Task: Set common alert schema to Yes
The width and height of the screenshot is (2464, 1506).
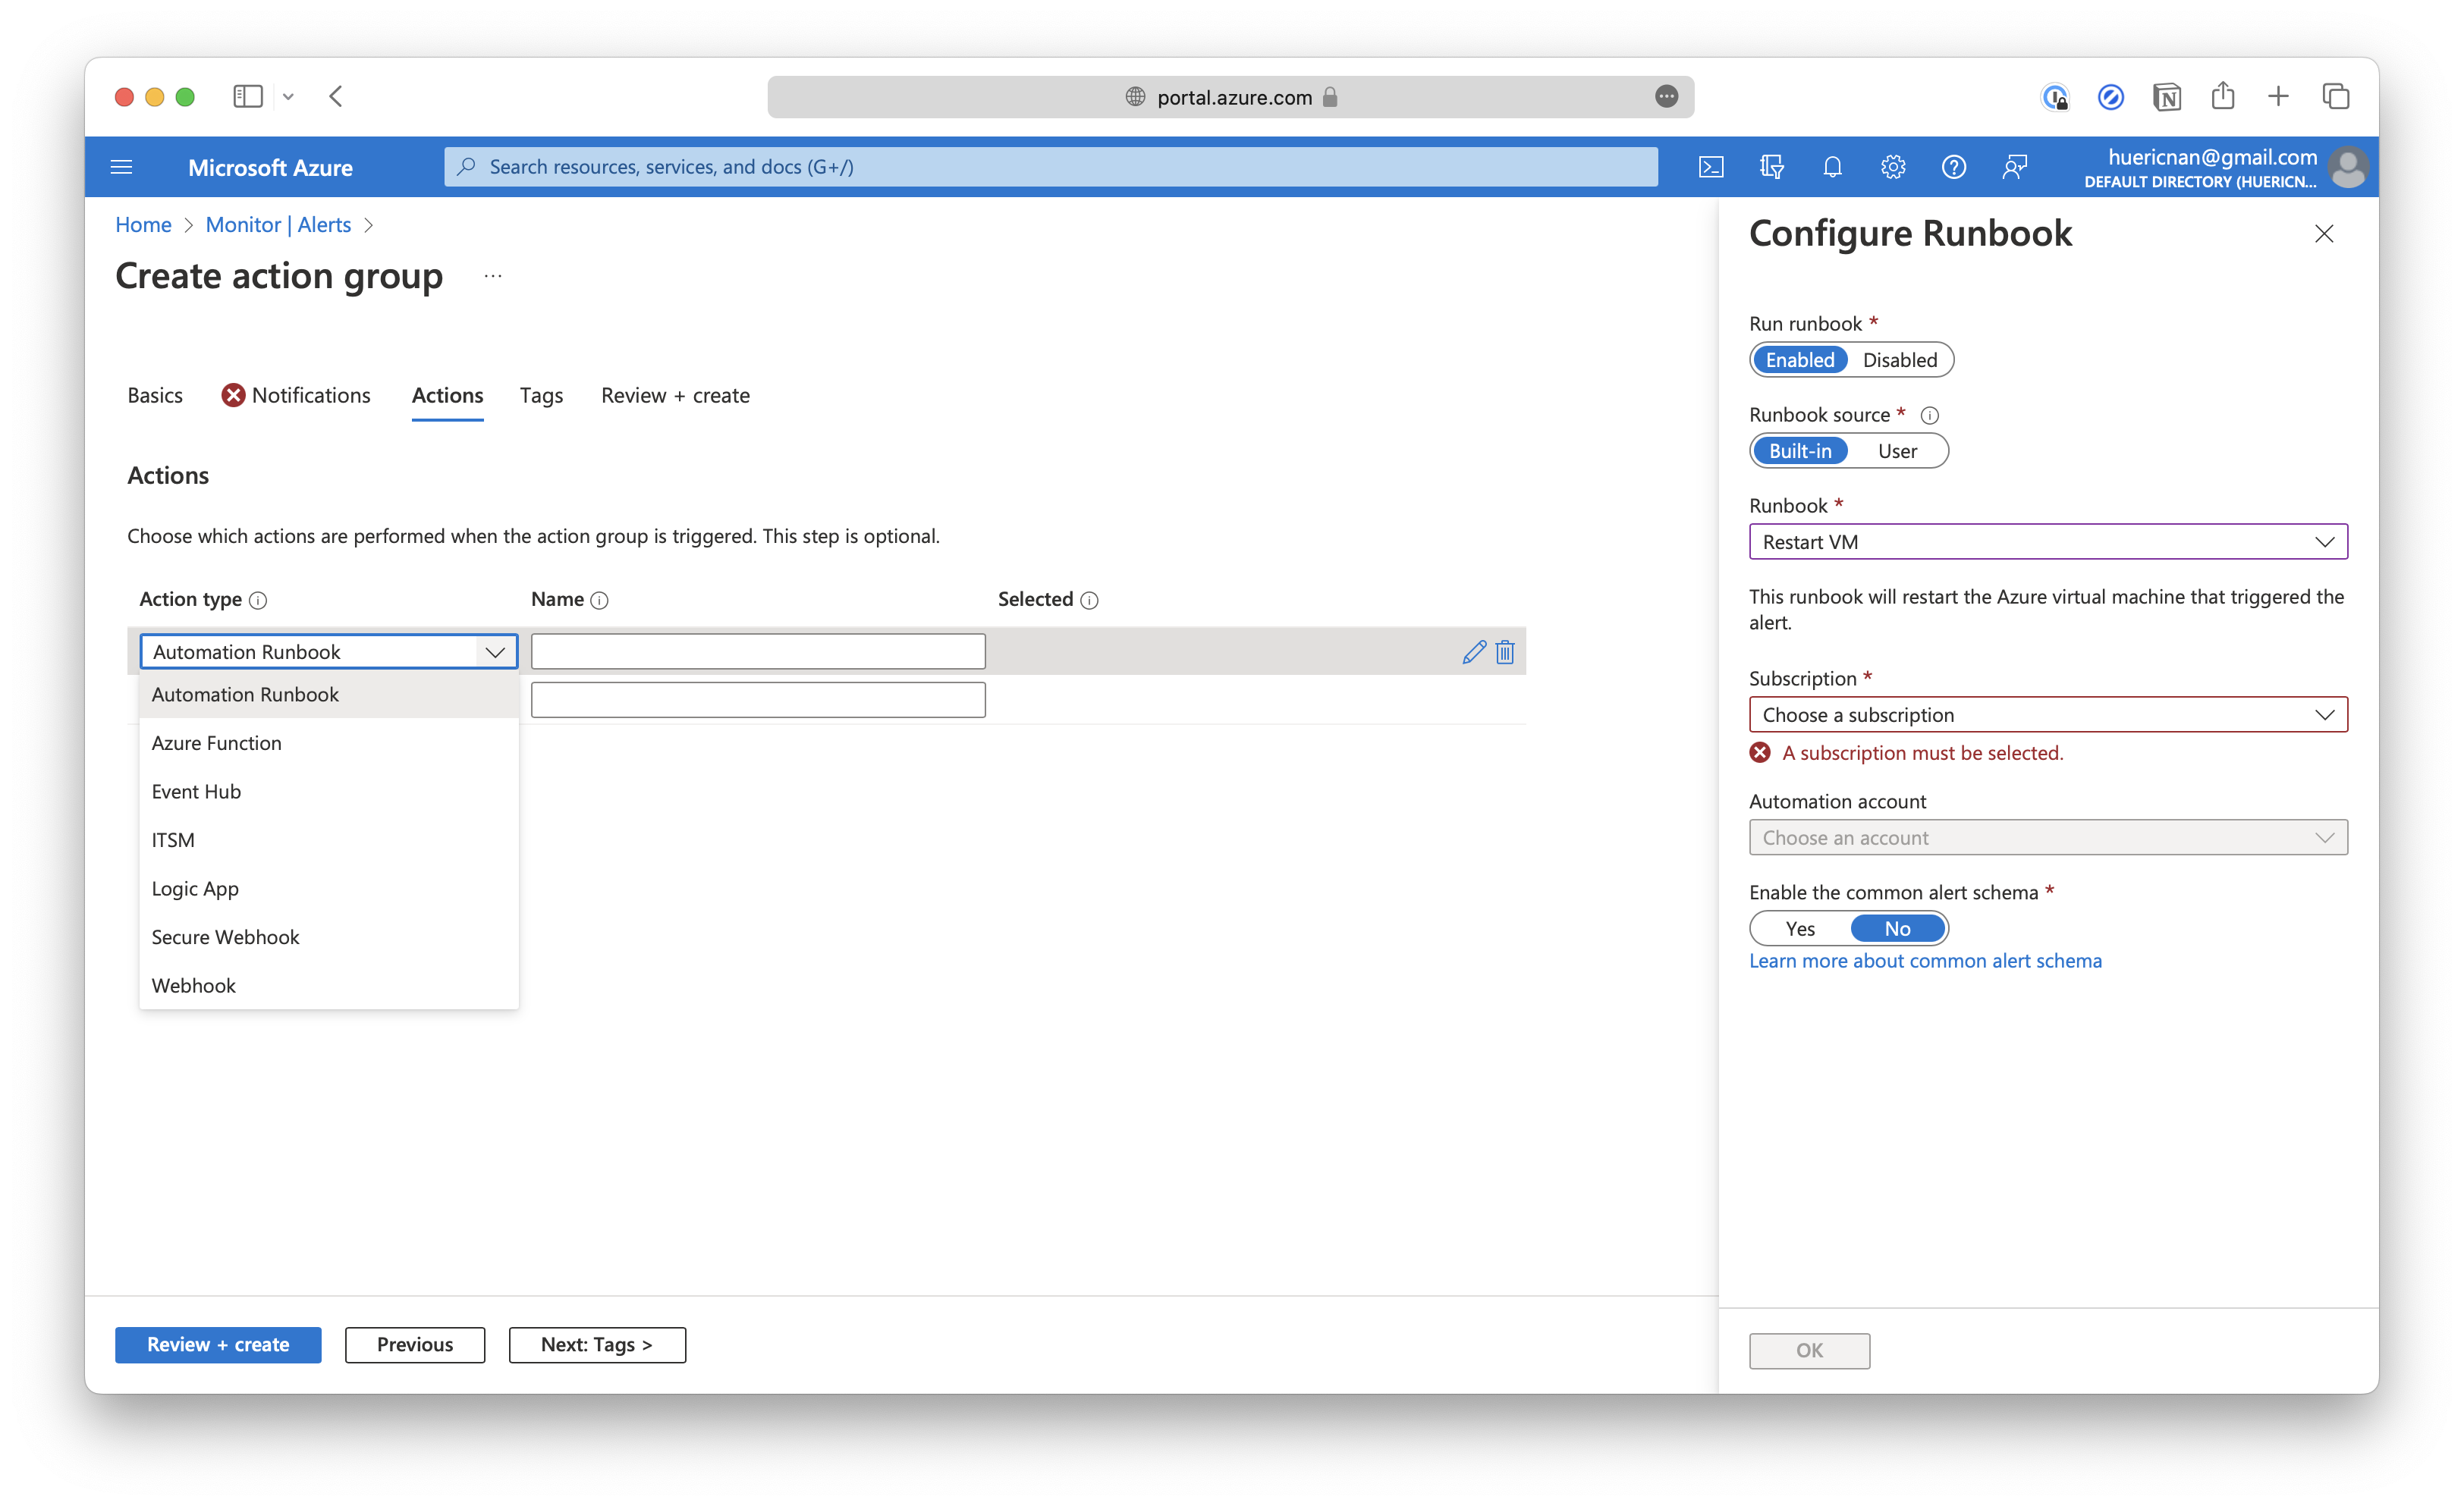Action: pos(1799,928)
